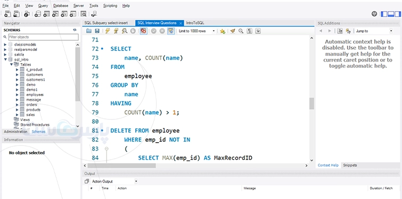
Task: Select the Stored Procedures node
Action: coord(35,125)
